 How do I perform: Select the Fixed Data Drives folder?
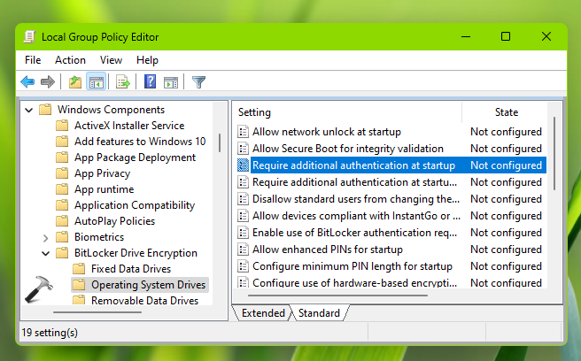[130, 269]
